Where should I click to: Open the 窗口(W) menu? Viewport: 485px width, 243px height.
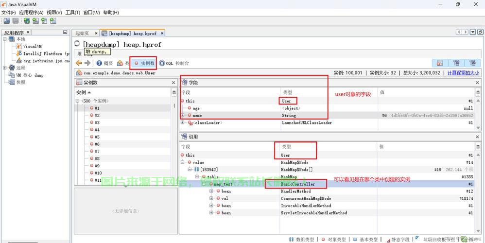tap(91, 12)
